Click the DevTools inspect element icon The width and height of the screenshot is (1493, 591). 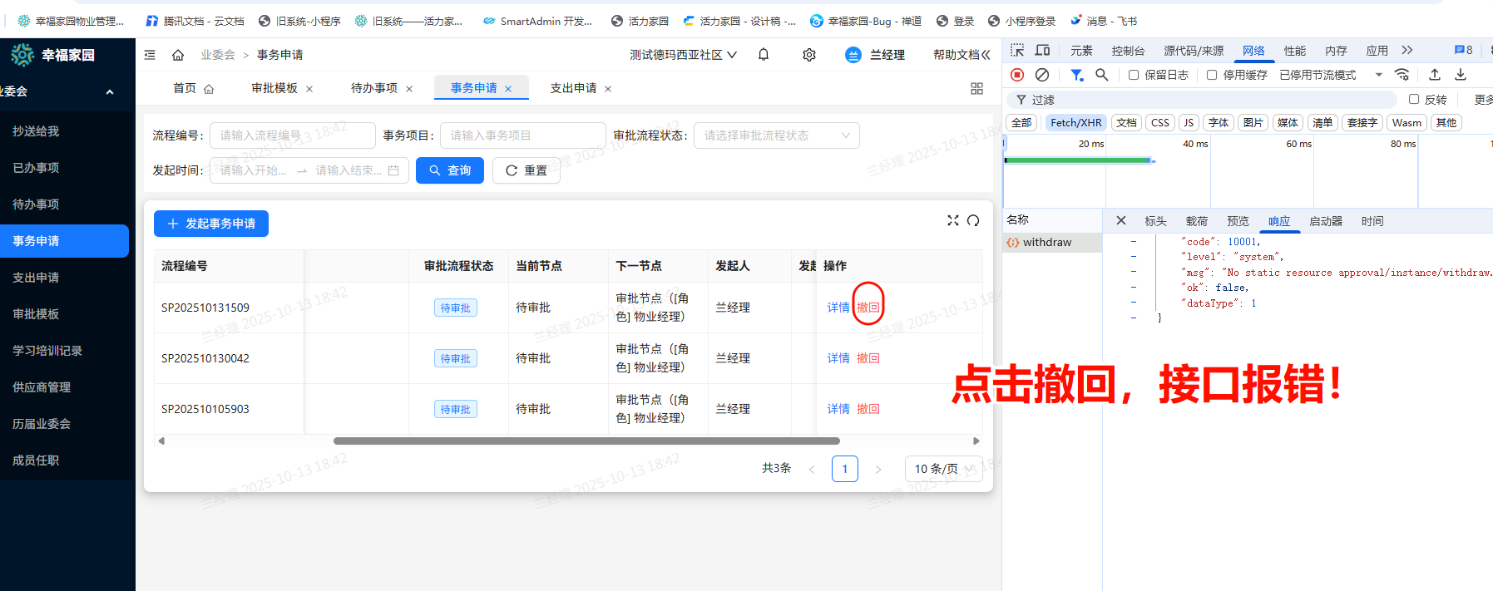(1016, 51)
